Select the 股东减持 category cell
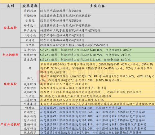This screenshot has width=155, height=135. tap(10, 28)
